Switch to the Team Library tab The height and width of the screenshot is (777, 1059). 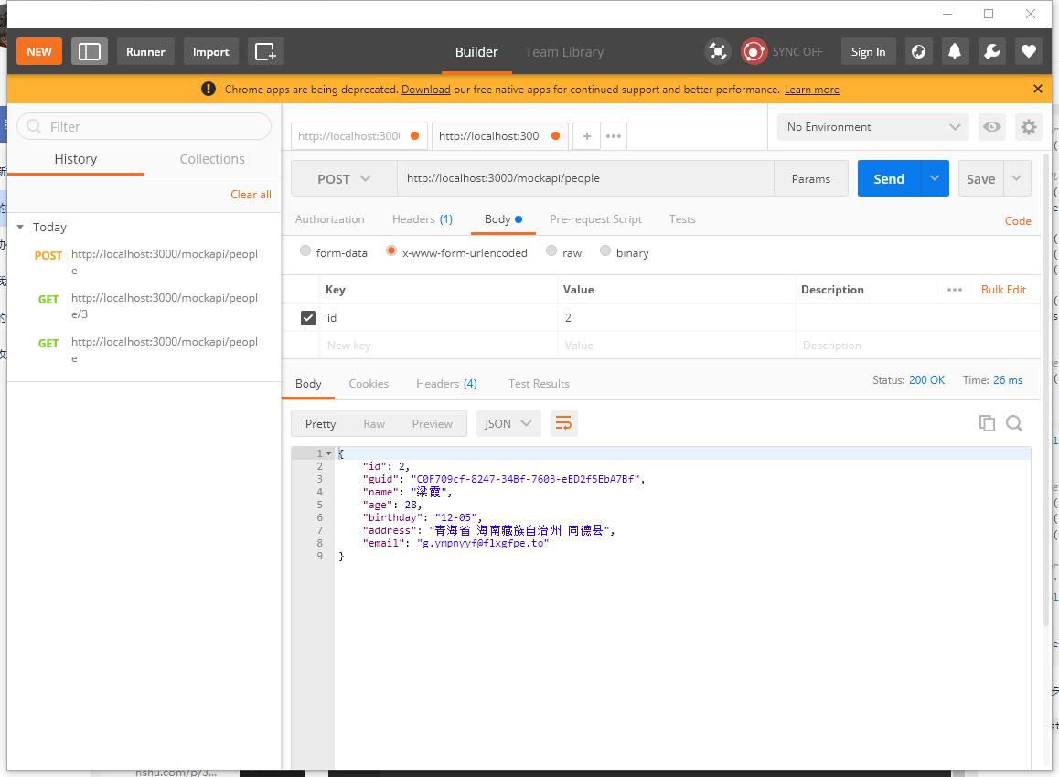coord(563,51)
